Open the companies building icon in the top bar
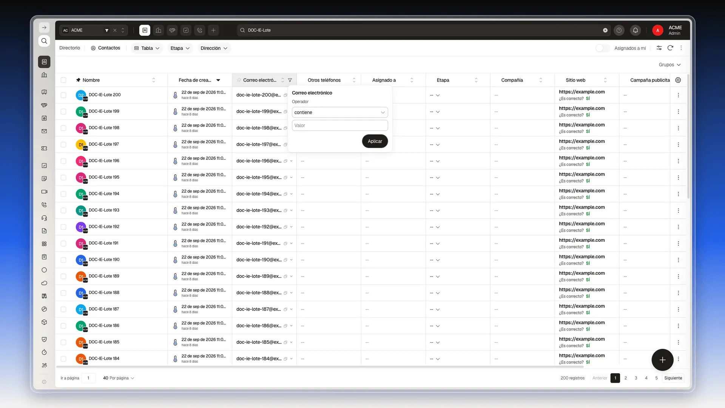This screenshot has width=725, height=408. point(159,30)
